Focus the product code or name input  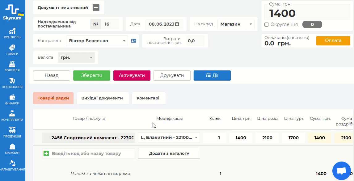pos(91,154)
